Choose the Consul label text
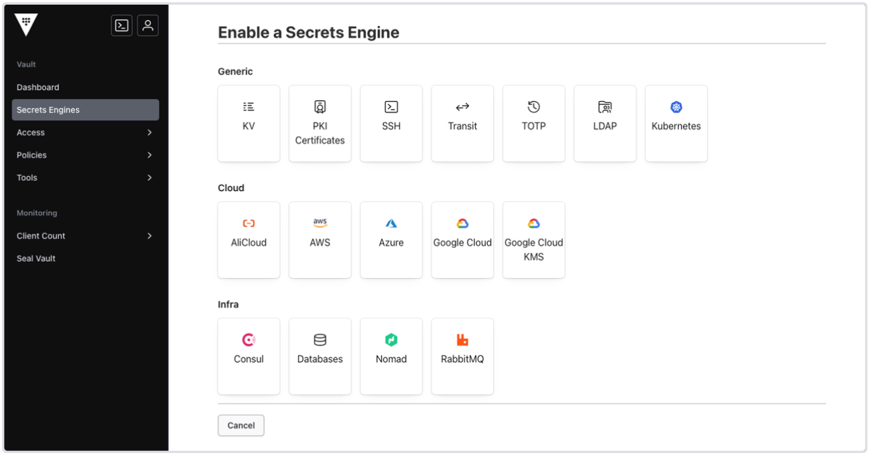This screenshot has width=870, height=455. [x=249, y=359]
